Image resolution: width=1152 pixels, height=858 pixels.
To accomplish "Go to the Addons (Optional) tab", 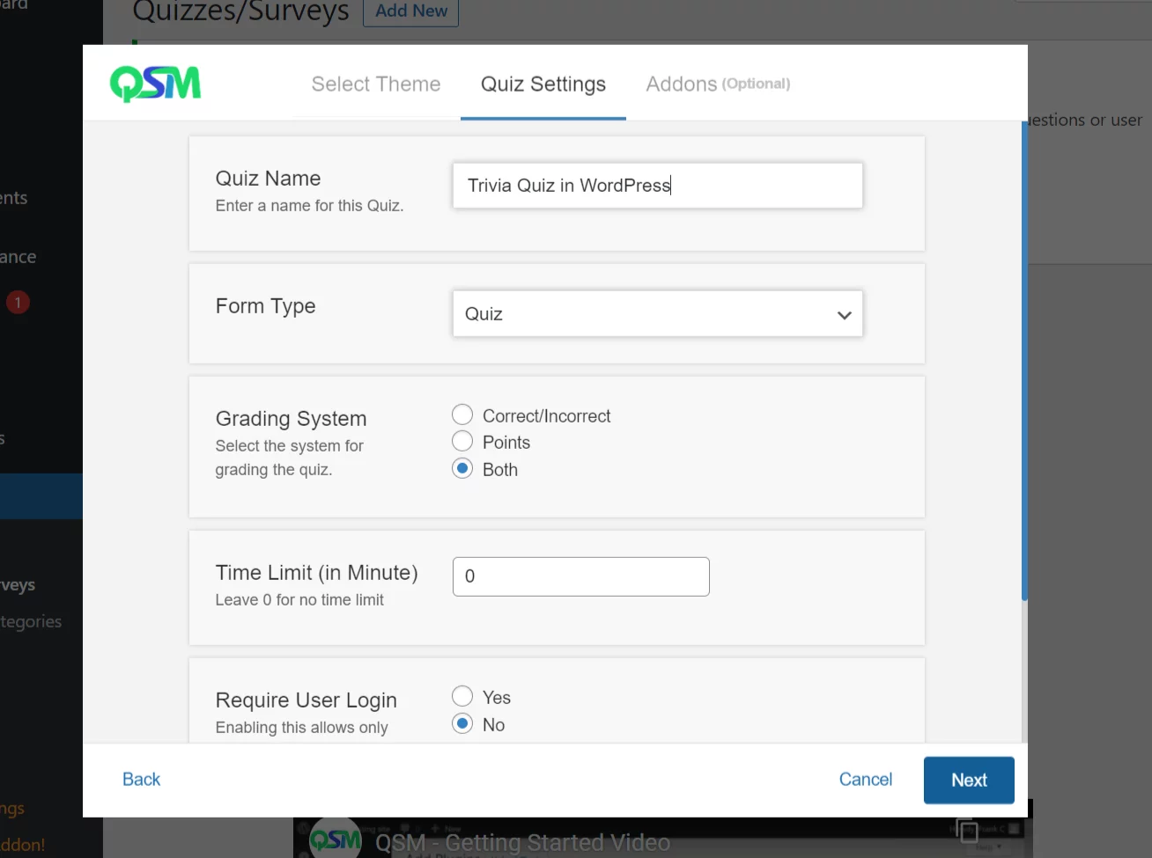I will [x=718, y=84].
